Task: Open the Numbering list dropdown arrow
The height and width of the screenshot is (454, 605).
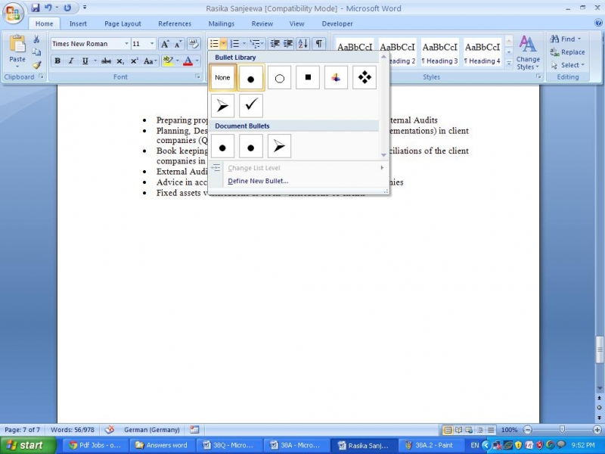Action: pos(244,44)
